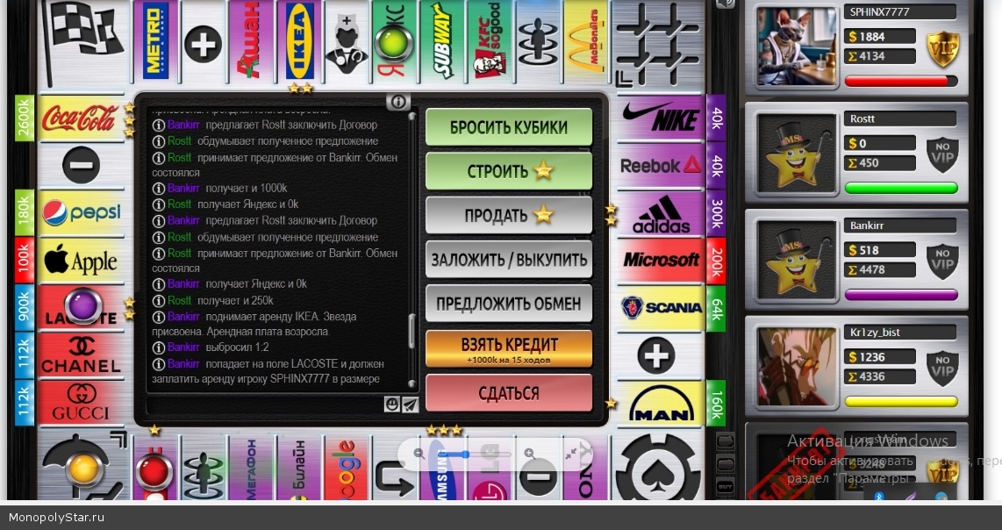Select the McDonald's board tile

click(x=585, y=41)
